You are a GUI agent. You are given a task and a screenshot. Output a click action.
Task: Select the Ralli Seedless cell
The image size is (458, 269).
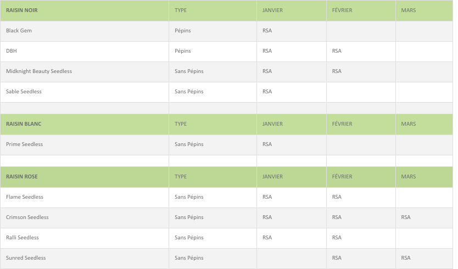(85, 238)
